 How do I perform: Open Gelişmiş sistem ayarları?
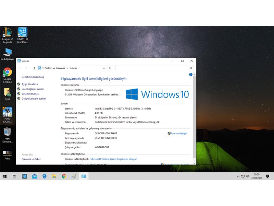(34, 99)
